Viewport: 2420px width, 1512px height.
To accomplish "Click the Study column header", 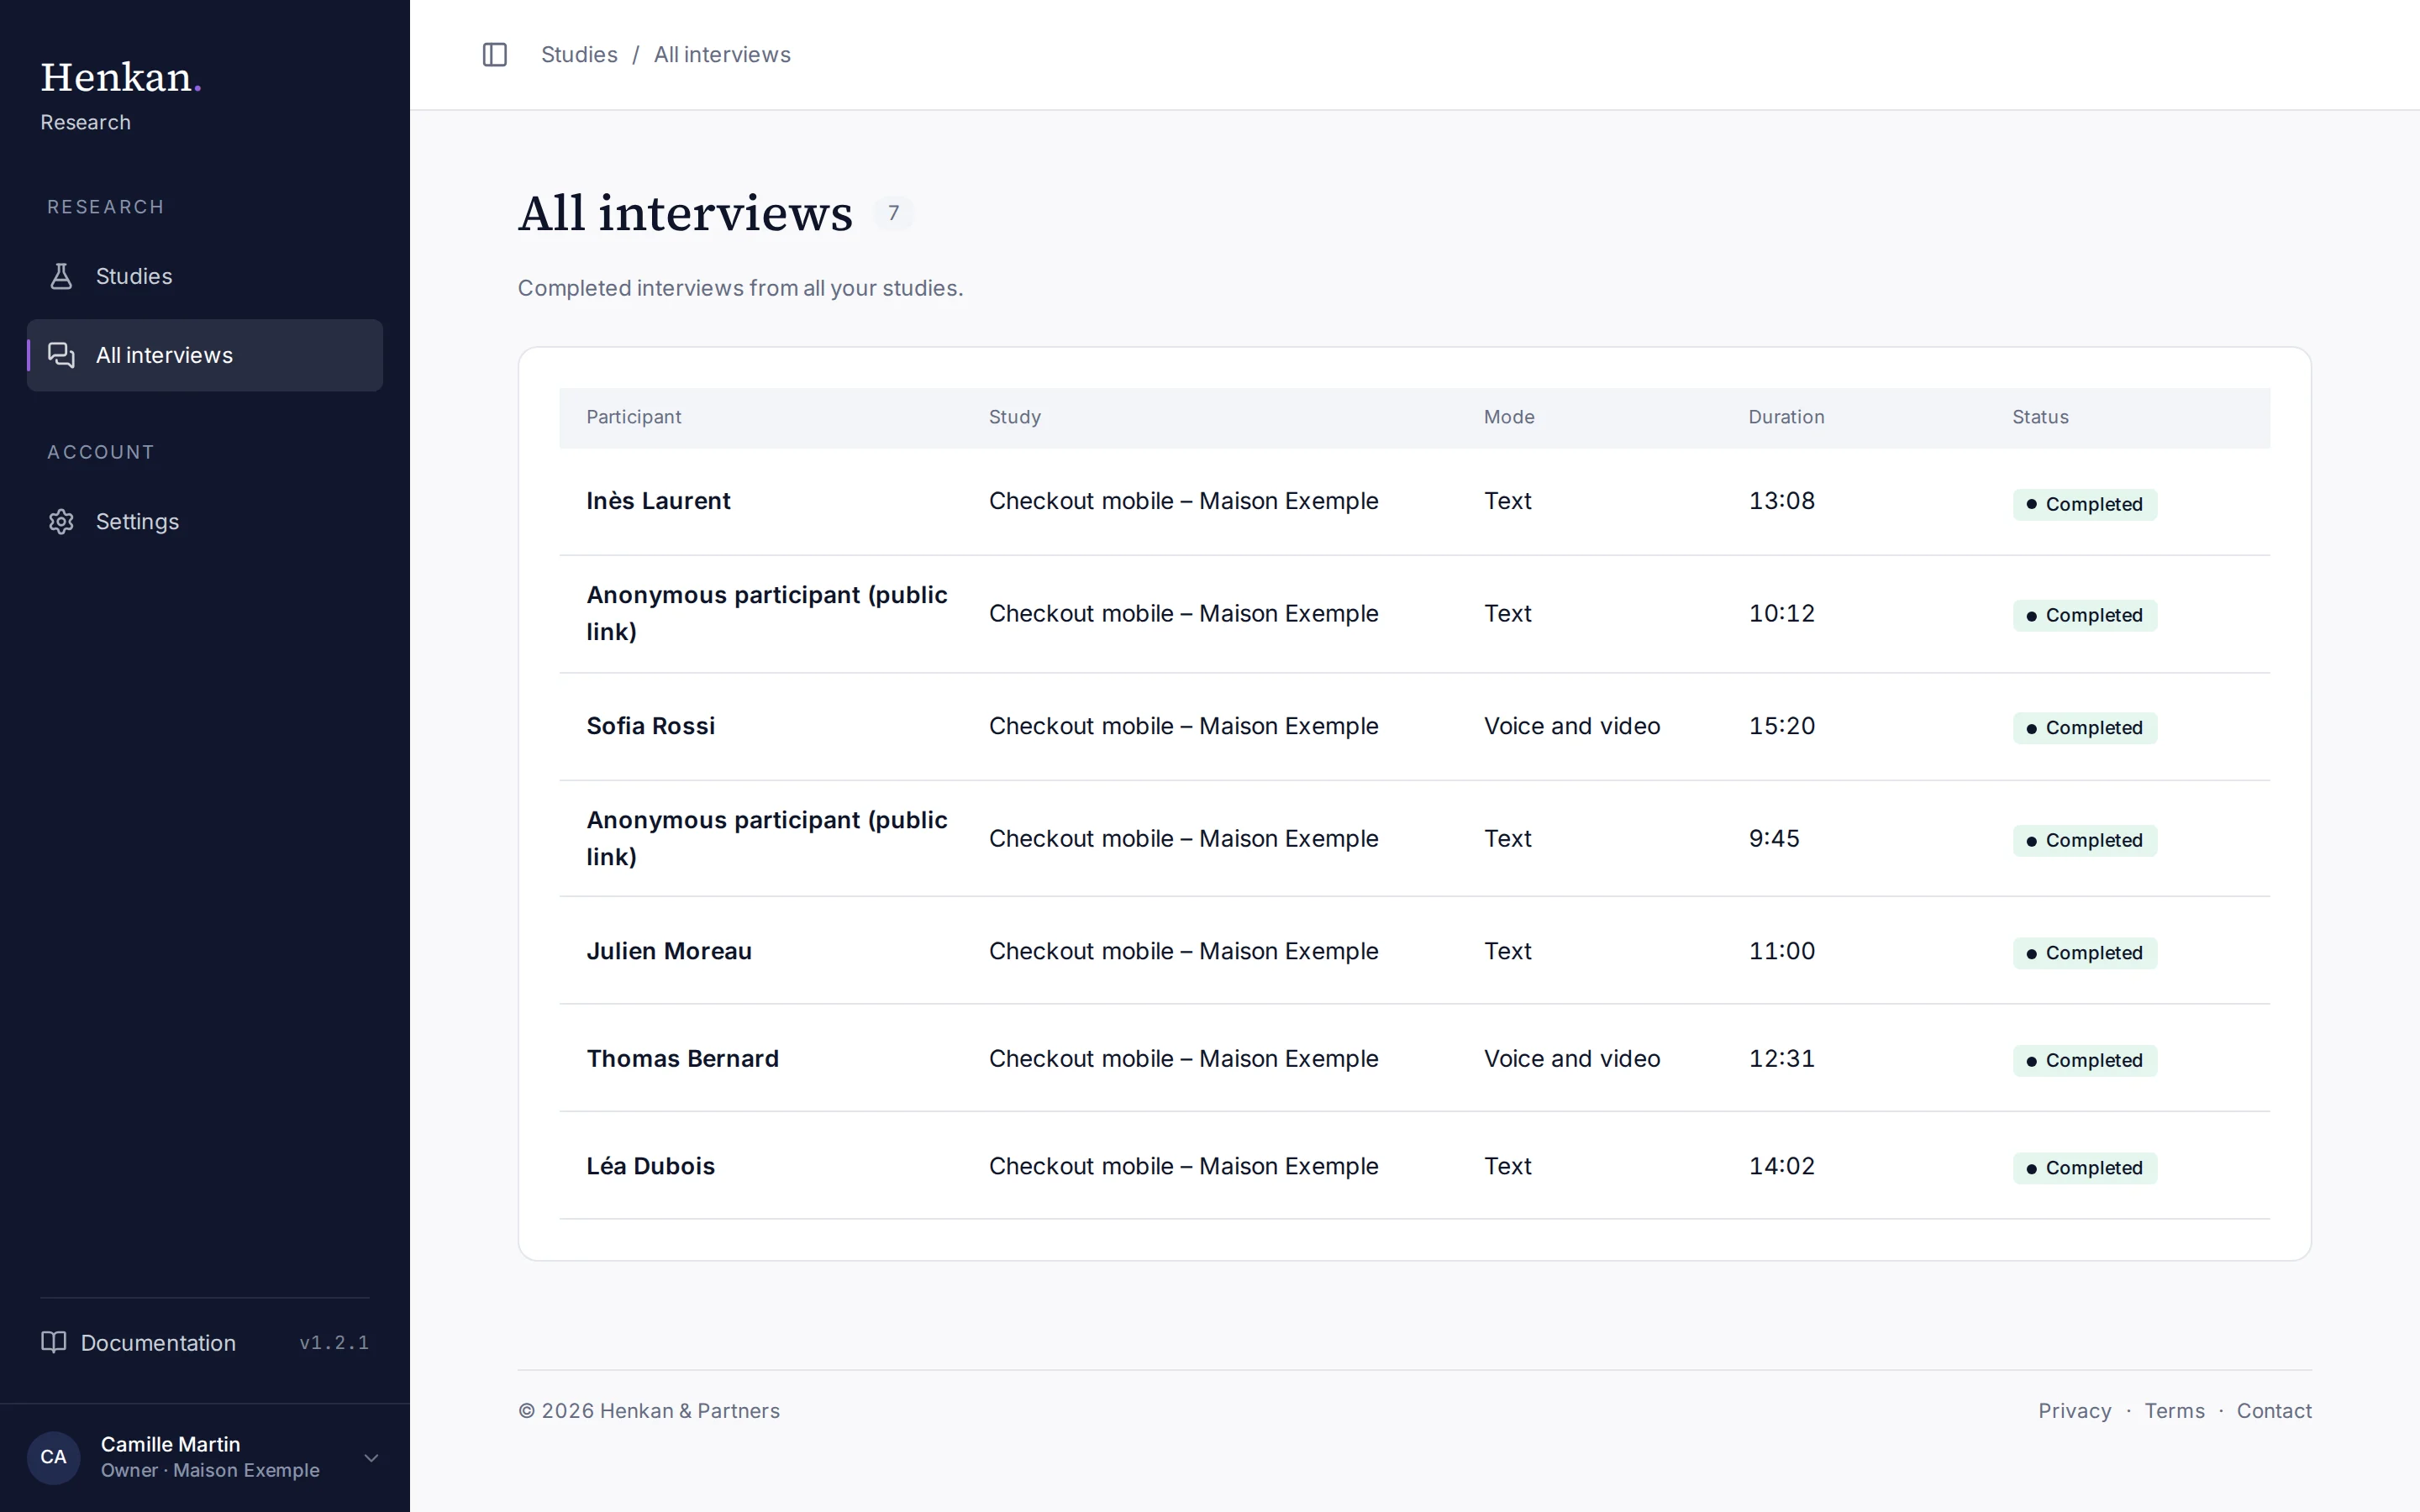I will tap(1015, 417).
